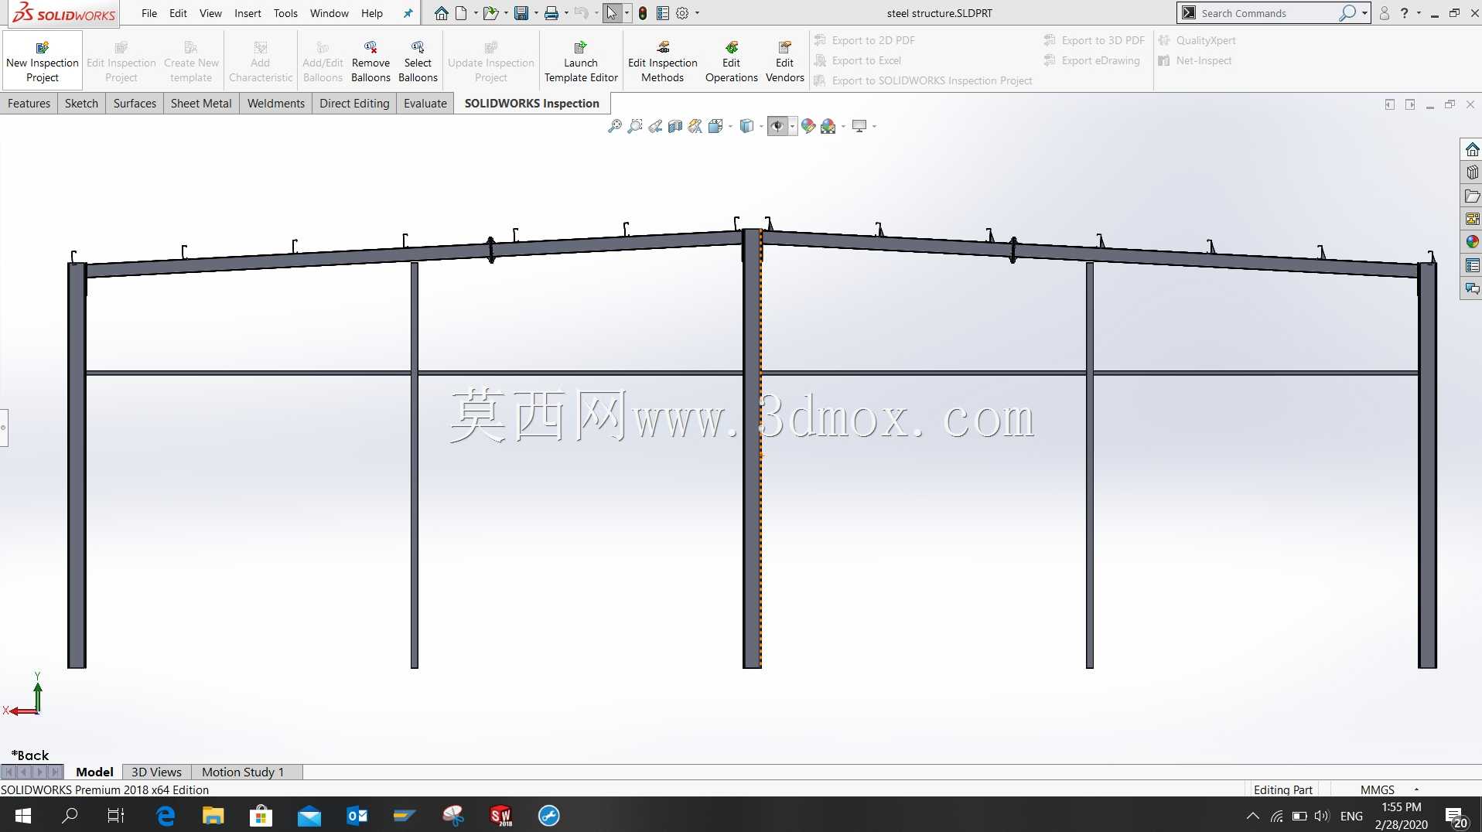Image resolution: width=1482 pixels, height=832 pixels.
Task: Click Home icon in top toolbar
Action: pyautogui.click(x=441, y=13)
